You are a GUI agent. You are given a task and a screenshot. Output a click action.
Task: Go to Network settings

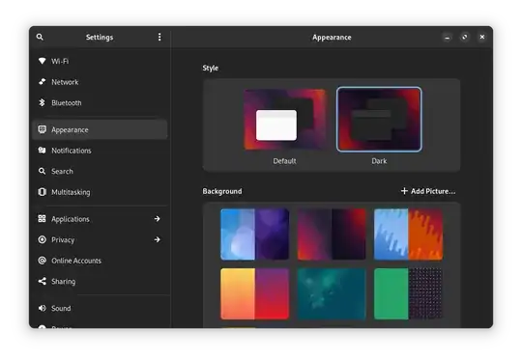click(100, 82)
